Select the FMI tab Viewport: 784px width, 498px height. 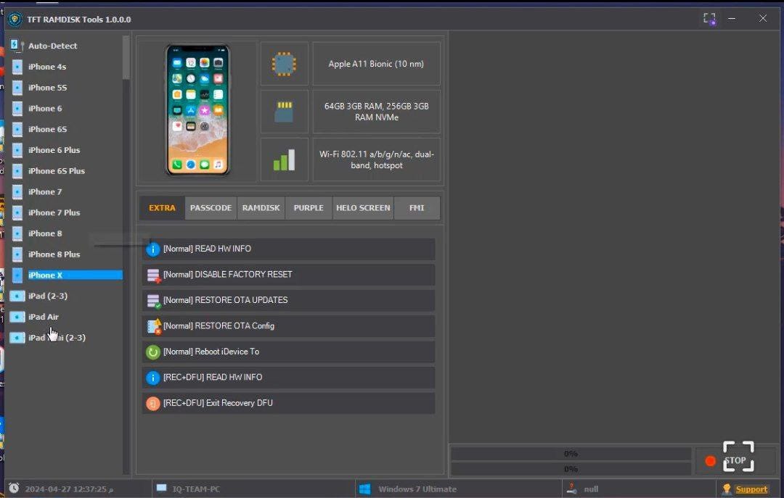pos(417,208)
